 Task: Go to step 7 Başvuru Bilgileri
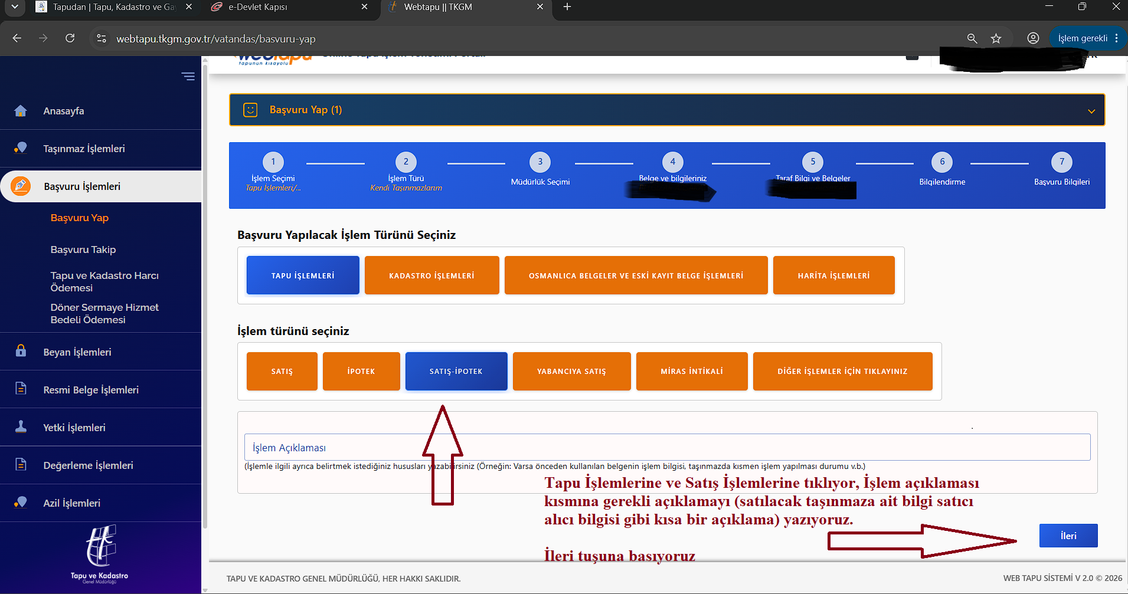pyautogui.click(x=1062, y=162)
